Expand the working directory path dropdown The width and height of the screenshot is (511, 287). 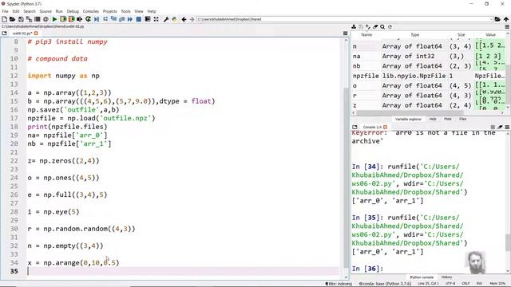pyautogui.click(x=491, y=19)
